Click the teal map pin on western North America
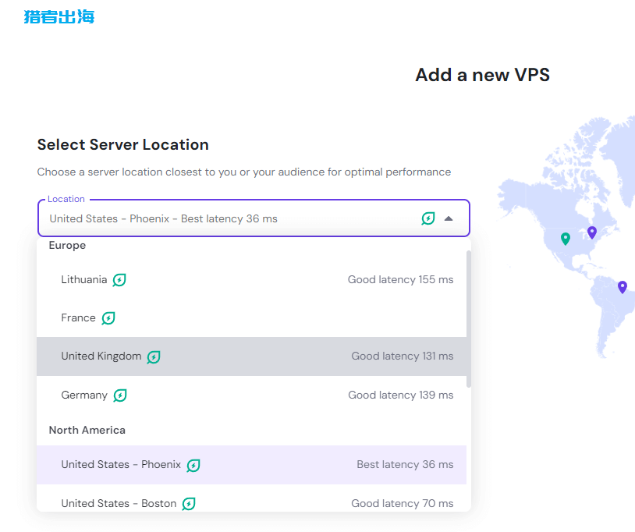This screenshot has width=635, height=532. 564,239
